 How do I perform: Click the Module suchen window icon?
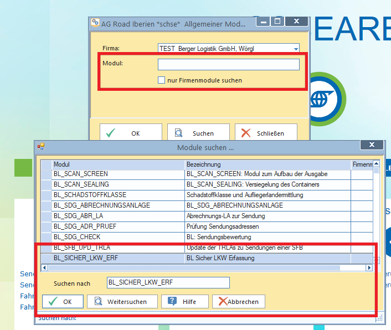click(41, 146)
